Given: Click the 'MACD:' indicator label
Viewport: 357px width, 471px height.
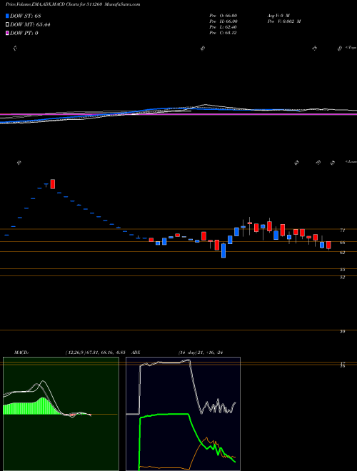Looking at the screenshot, I should (x=21, y=352).
